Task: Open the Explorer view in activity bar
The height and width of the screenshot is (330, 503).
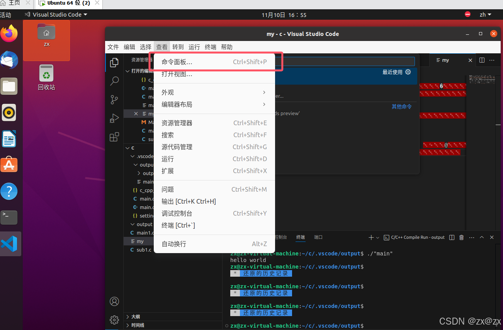Action: (x=114, y=62)
